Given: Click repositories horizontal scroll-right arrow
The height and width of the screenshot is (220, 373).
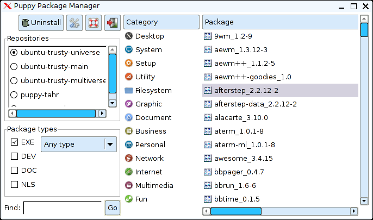Looking at the screenshot, I should pyautogui.click(x=102, y=114).
